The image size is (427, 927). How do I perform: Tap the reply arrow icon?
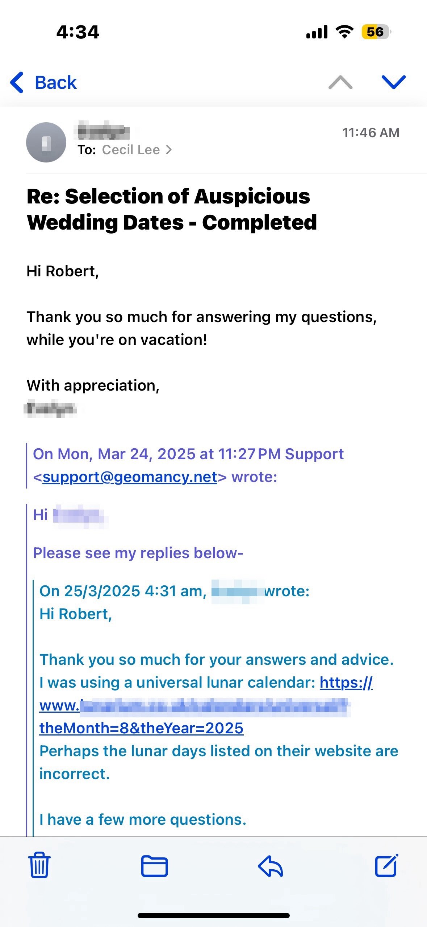click(x=270, y=866)
